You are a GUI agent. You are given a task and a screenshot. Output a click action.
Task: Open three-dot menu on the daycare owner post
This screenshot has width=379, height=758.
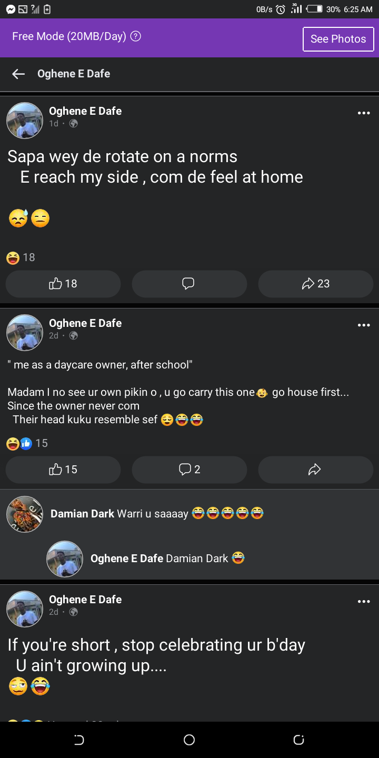point(364,325)
